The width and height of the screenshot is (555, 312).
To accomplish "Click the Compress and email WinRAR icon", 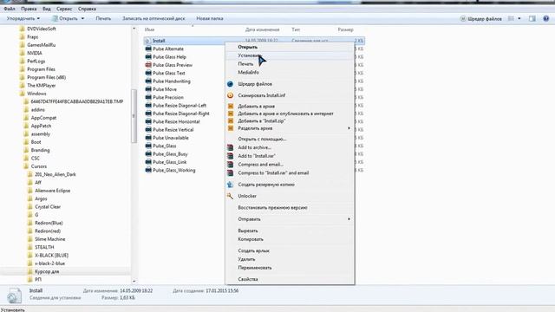I will click(230, 165).
